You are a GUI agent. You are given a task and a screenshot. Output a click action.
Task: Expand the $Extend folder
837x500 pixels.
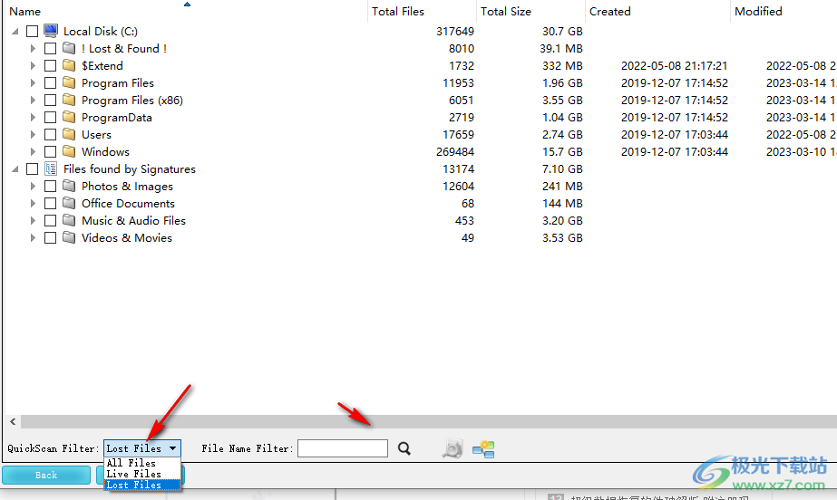click(33, 65)
